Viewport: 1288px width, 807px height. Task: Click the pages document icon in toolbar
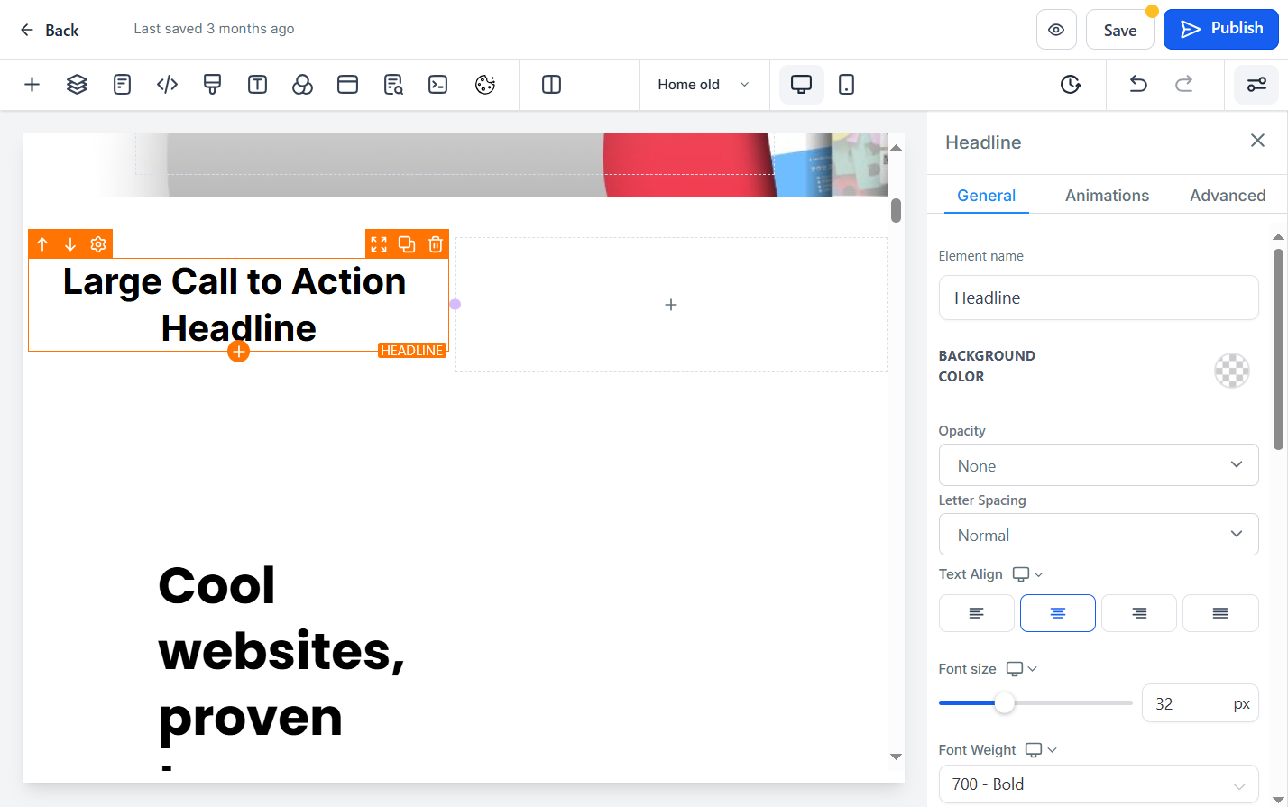(122, 85)
